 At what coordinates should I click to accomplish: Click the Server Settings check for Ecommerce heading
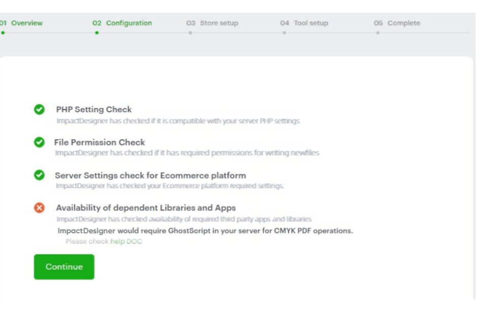[150, 175]
